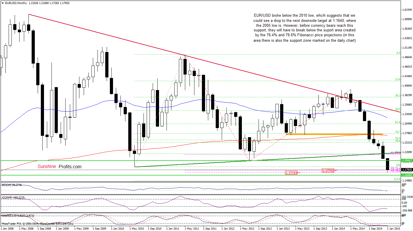Select the 70.7 Fibonacci level label
The height and width of the screenshot is (231, 413).
coord(398,132)
